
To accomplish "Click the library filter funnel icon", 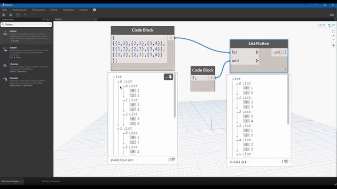I will (44, 19).
